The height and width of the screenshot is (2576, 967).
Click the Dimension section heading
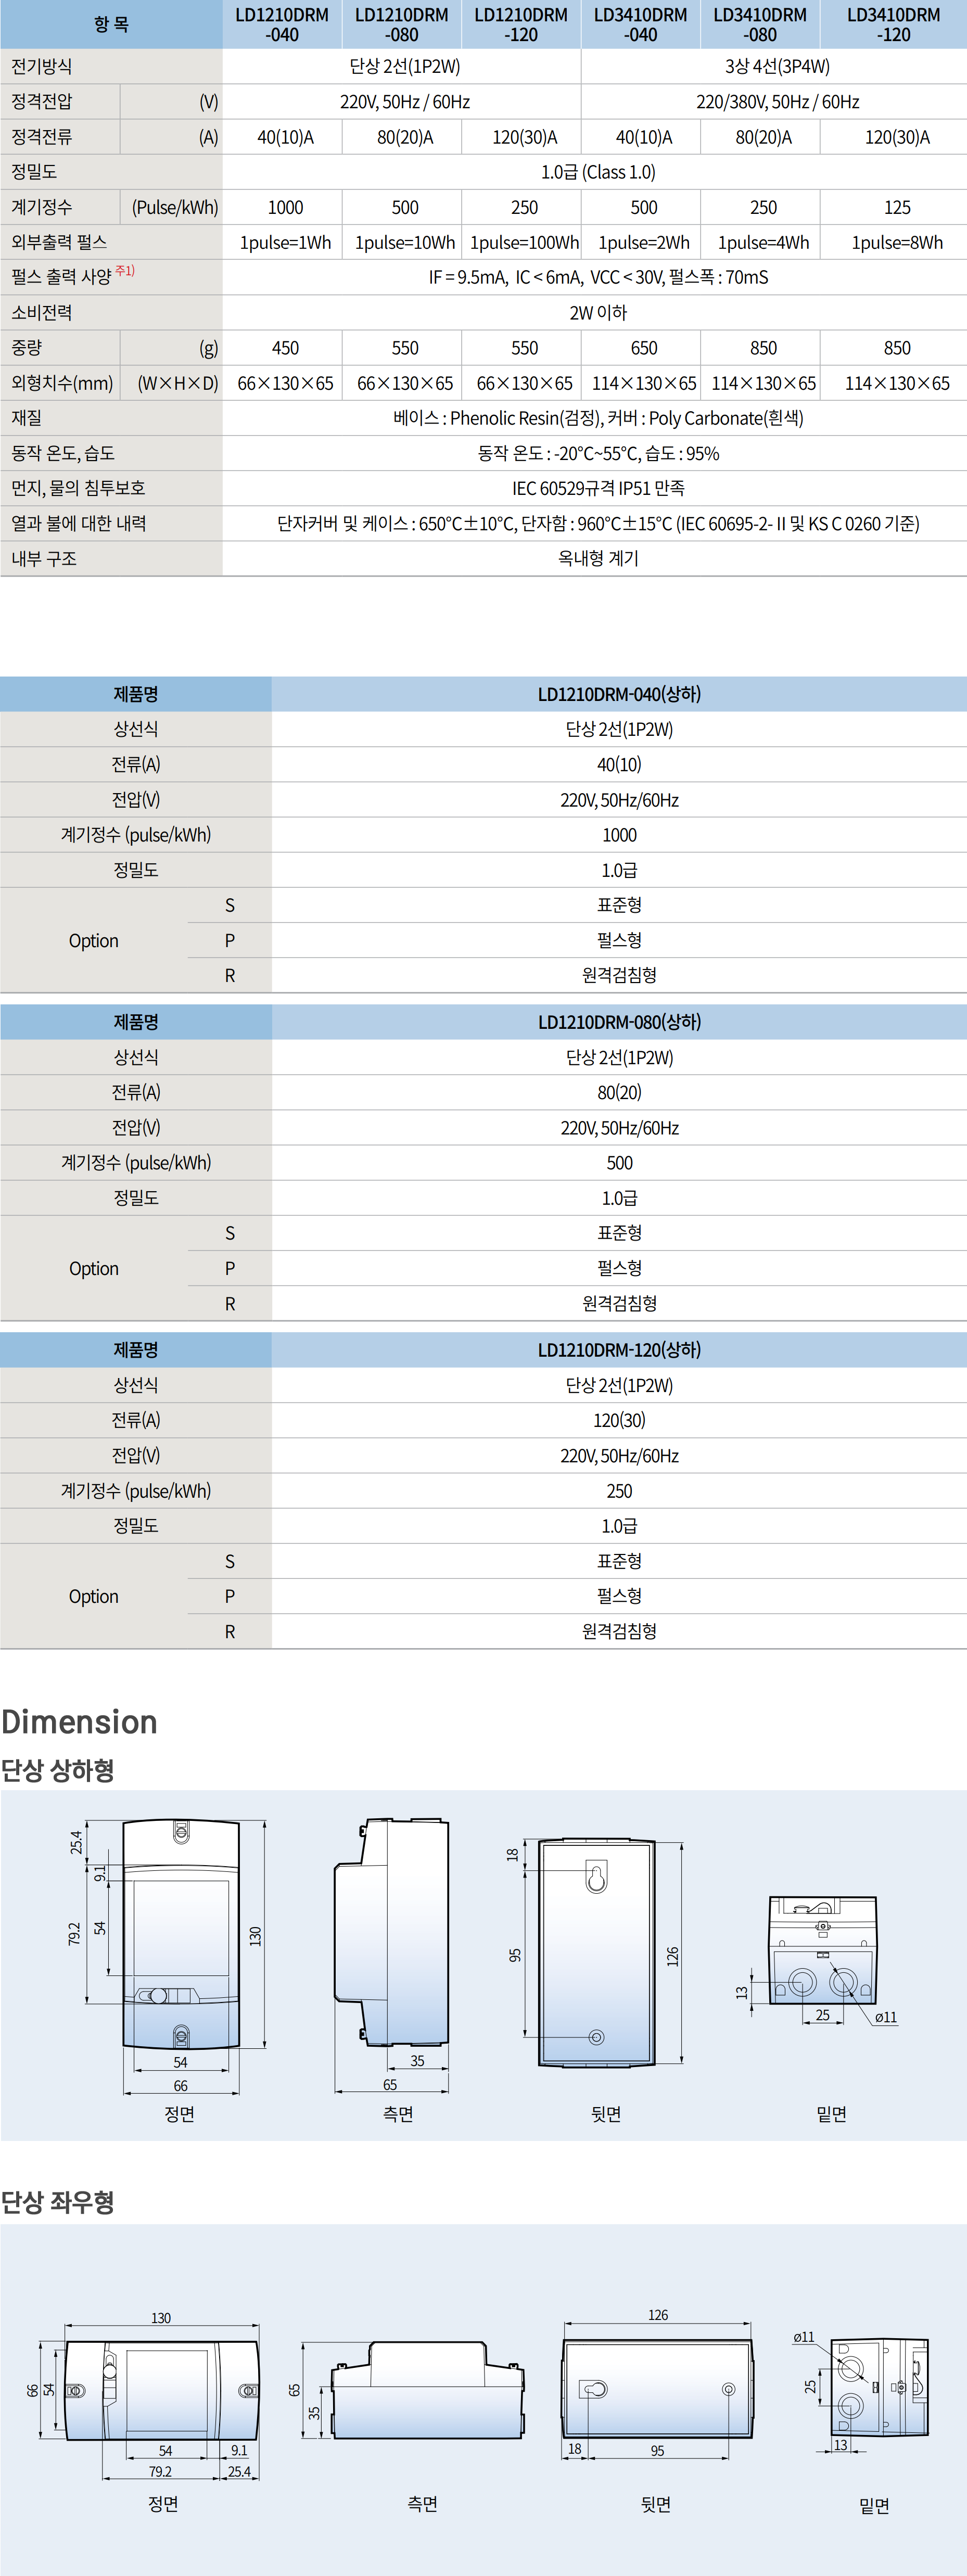[x=80, y=1722]
